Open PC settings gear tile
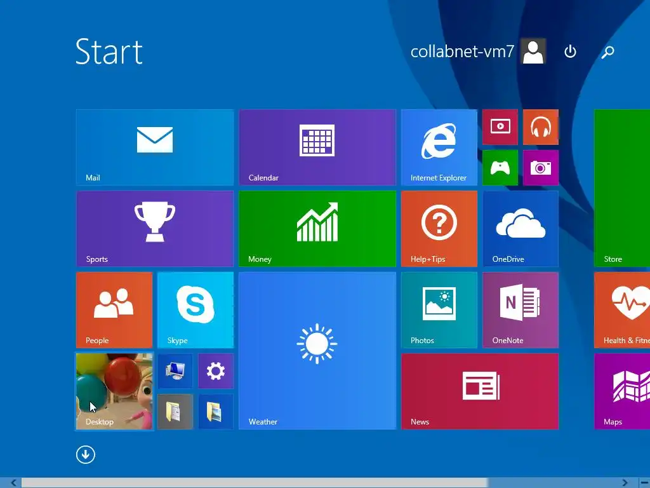The image size is (650, 488). [216, 371]
